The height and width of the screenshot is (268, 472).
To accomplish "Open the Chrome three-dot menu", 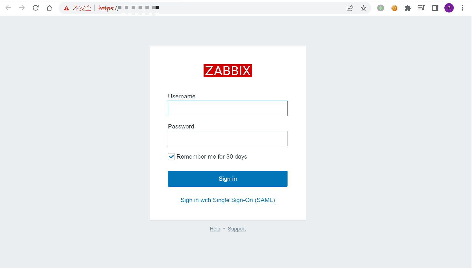I will click(x=463, y=8).
